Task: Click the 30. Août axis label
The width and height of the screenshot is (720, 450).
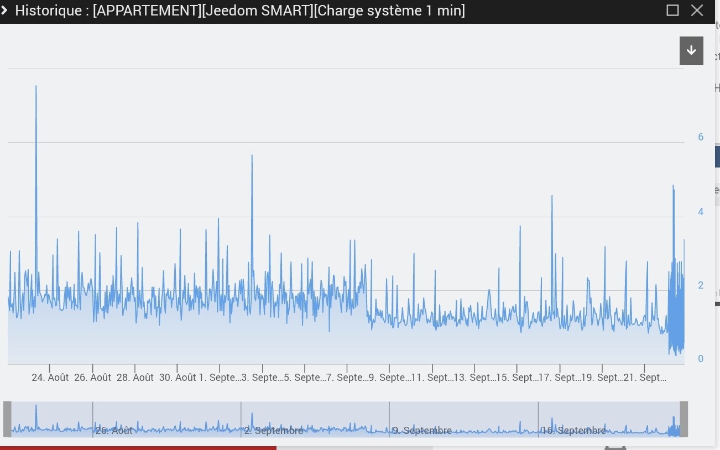Action: (x=178, y=378)
